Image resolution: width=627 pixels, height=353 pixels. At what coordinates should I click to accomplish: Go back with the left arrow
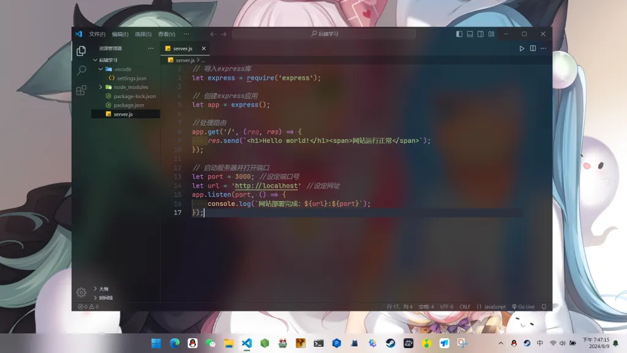[213, 34]
